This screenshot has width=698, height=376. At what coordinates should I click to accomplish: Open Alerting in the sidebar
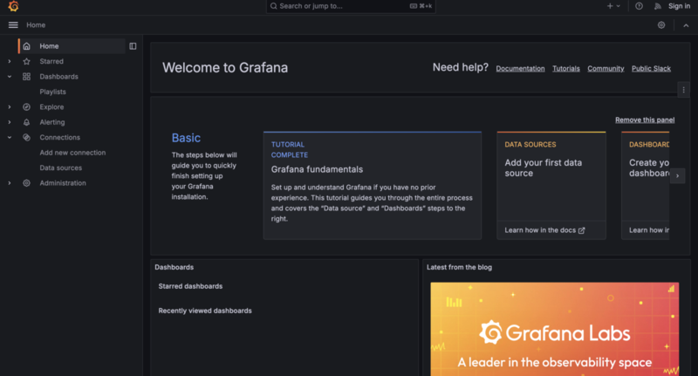(52, 122)
